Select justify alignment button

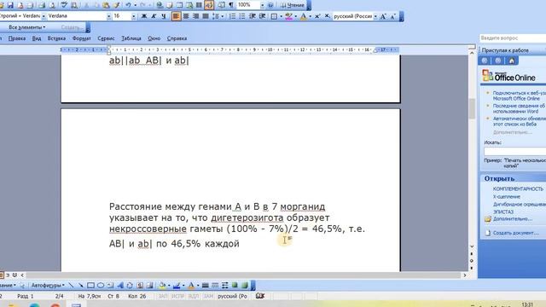pos(206,16)
